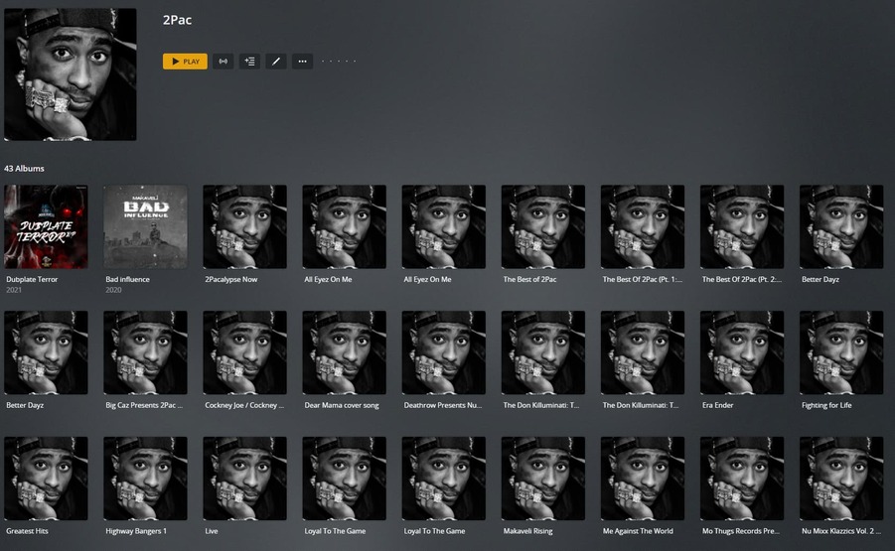
Task: Click the Dubplate Terror title link
Action: (32, 280)
